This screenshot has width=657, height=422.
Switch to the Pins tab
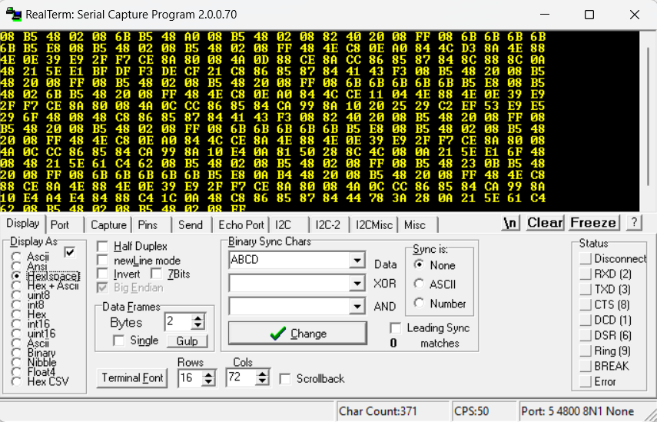point(148,225)
